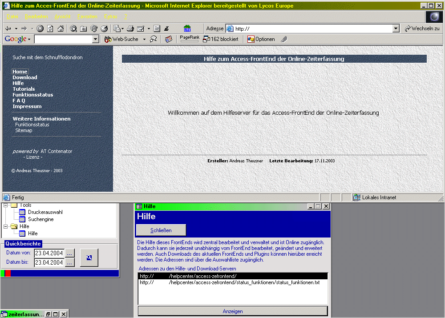This screenshot has width=445, height=318.
Task: Open the Google logo dropdown arrow
Action: (x=29, y=39)
